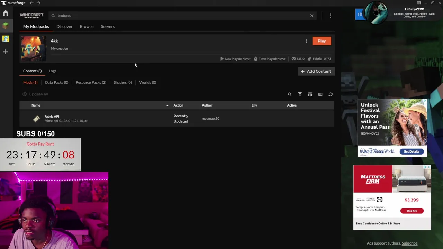
Task: Navigate forward with the right arrow
Action: pos(38,3)
